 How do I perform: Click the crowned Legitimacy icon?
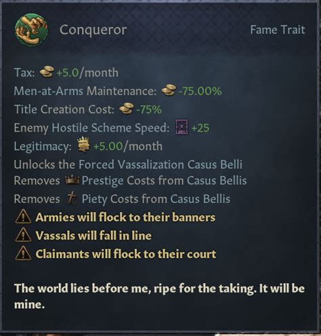83,145
